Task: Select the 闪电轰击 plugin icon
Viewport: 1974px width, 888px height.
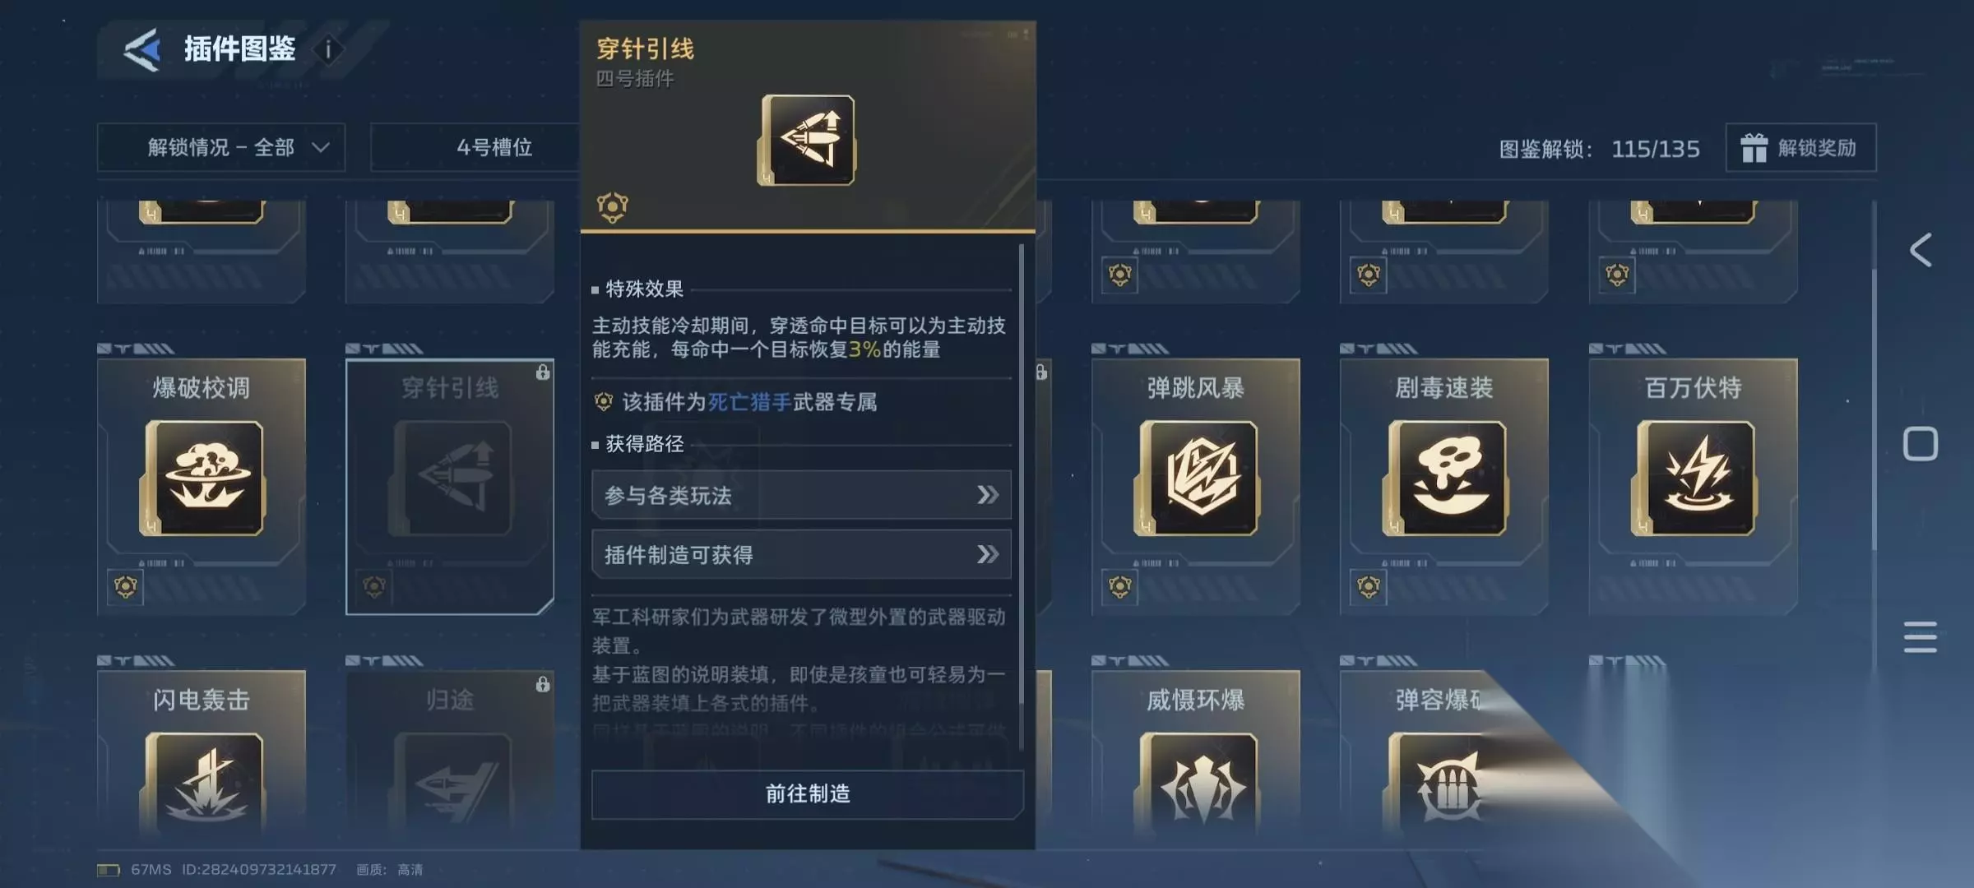Action: [x=202, y=781]
